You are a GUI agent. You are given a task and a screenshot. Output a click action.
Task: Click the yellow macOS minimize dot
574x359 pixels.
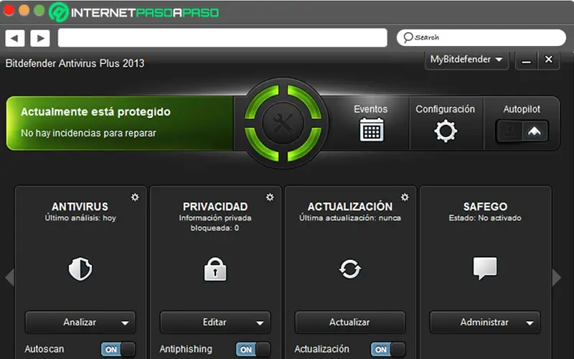tap(24, 10)
